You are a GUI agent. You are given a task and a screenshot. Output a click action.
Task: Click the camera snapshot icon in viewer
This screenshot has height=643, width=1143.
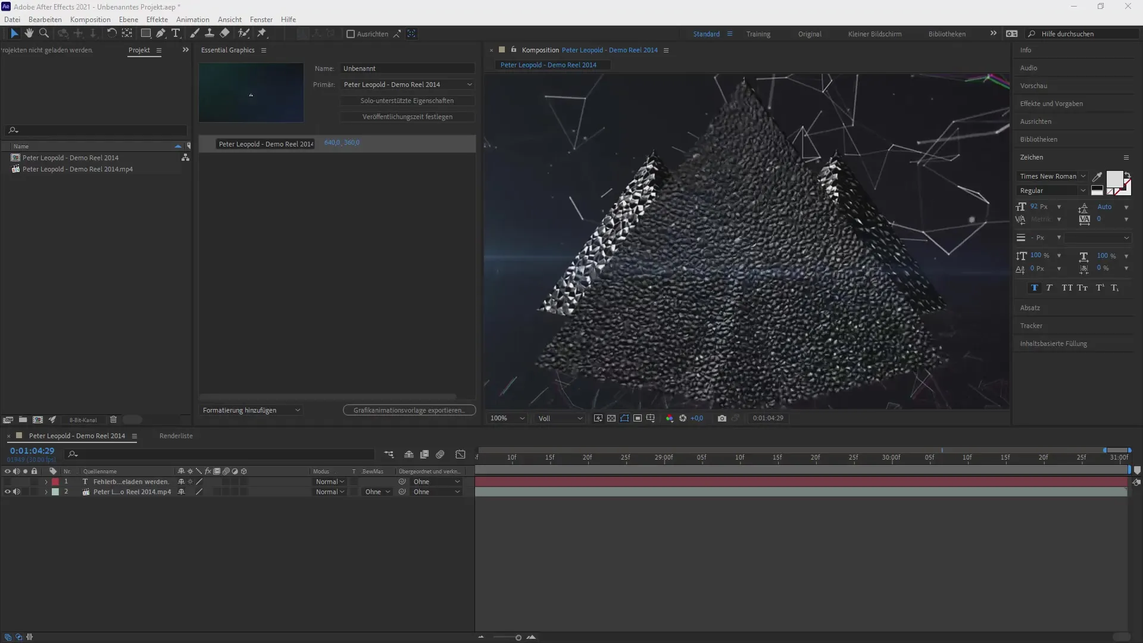point(722,419)
